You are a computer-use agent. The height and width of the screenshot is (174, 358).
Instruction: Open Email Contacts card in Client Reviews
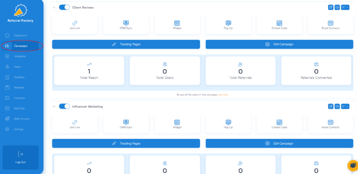(x=330, y=25)
